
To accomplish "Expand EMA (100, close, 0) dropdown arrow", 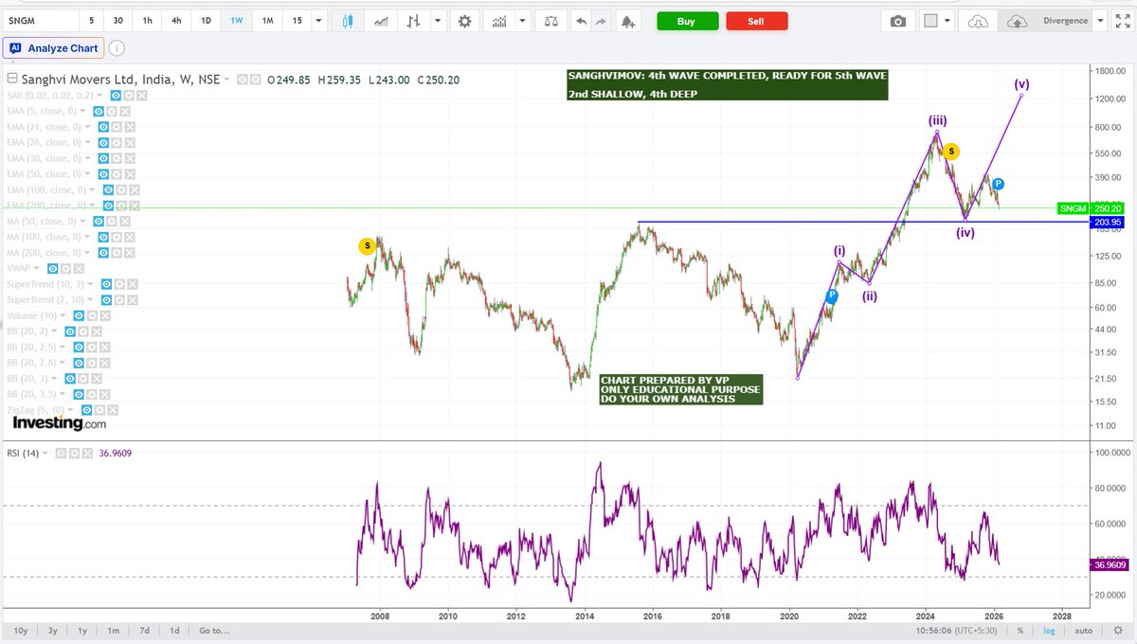I will pyautogui.click(x=90, y=190).
